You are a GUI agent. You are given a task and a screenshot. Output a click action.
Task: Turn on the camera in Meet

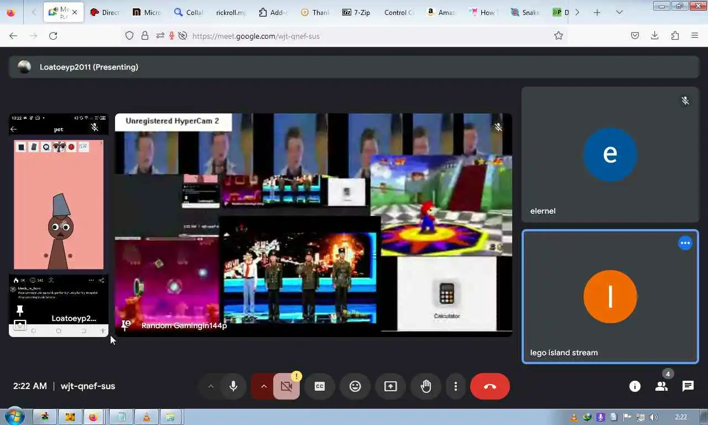click(287, 386)
